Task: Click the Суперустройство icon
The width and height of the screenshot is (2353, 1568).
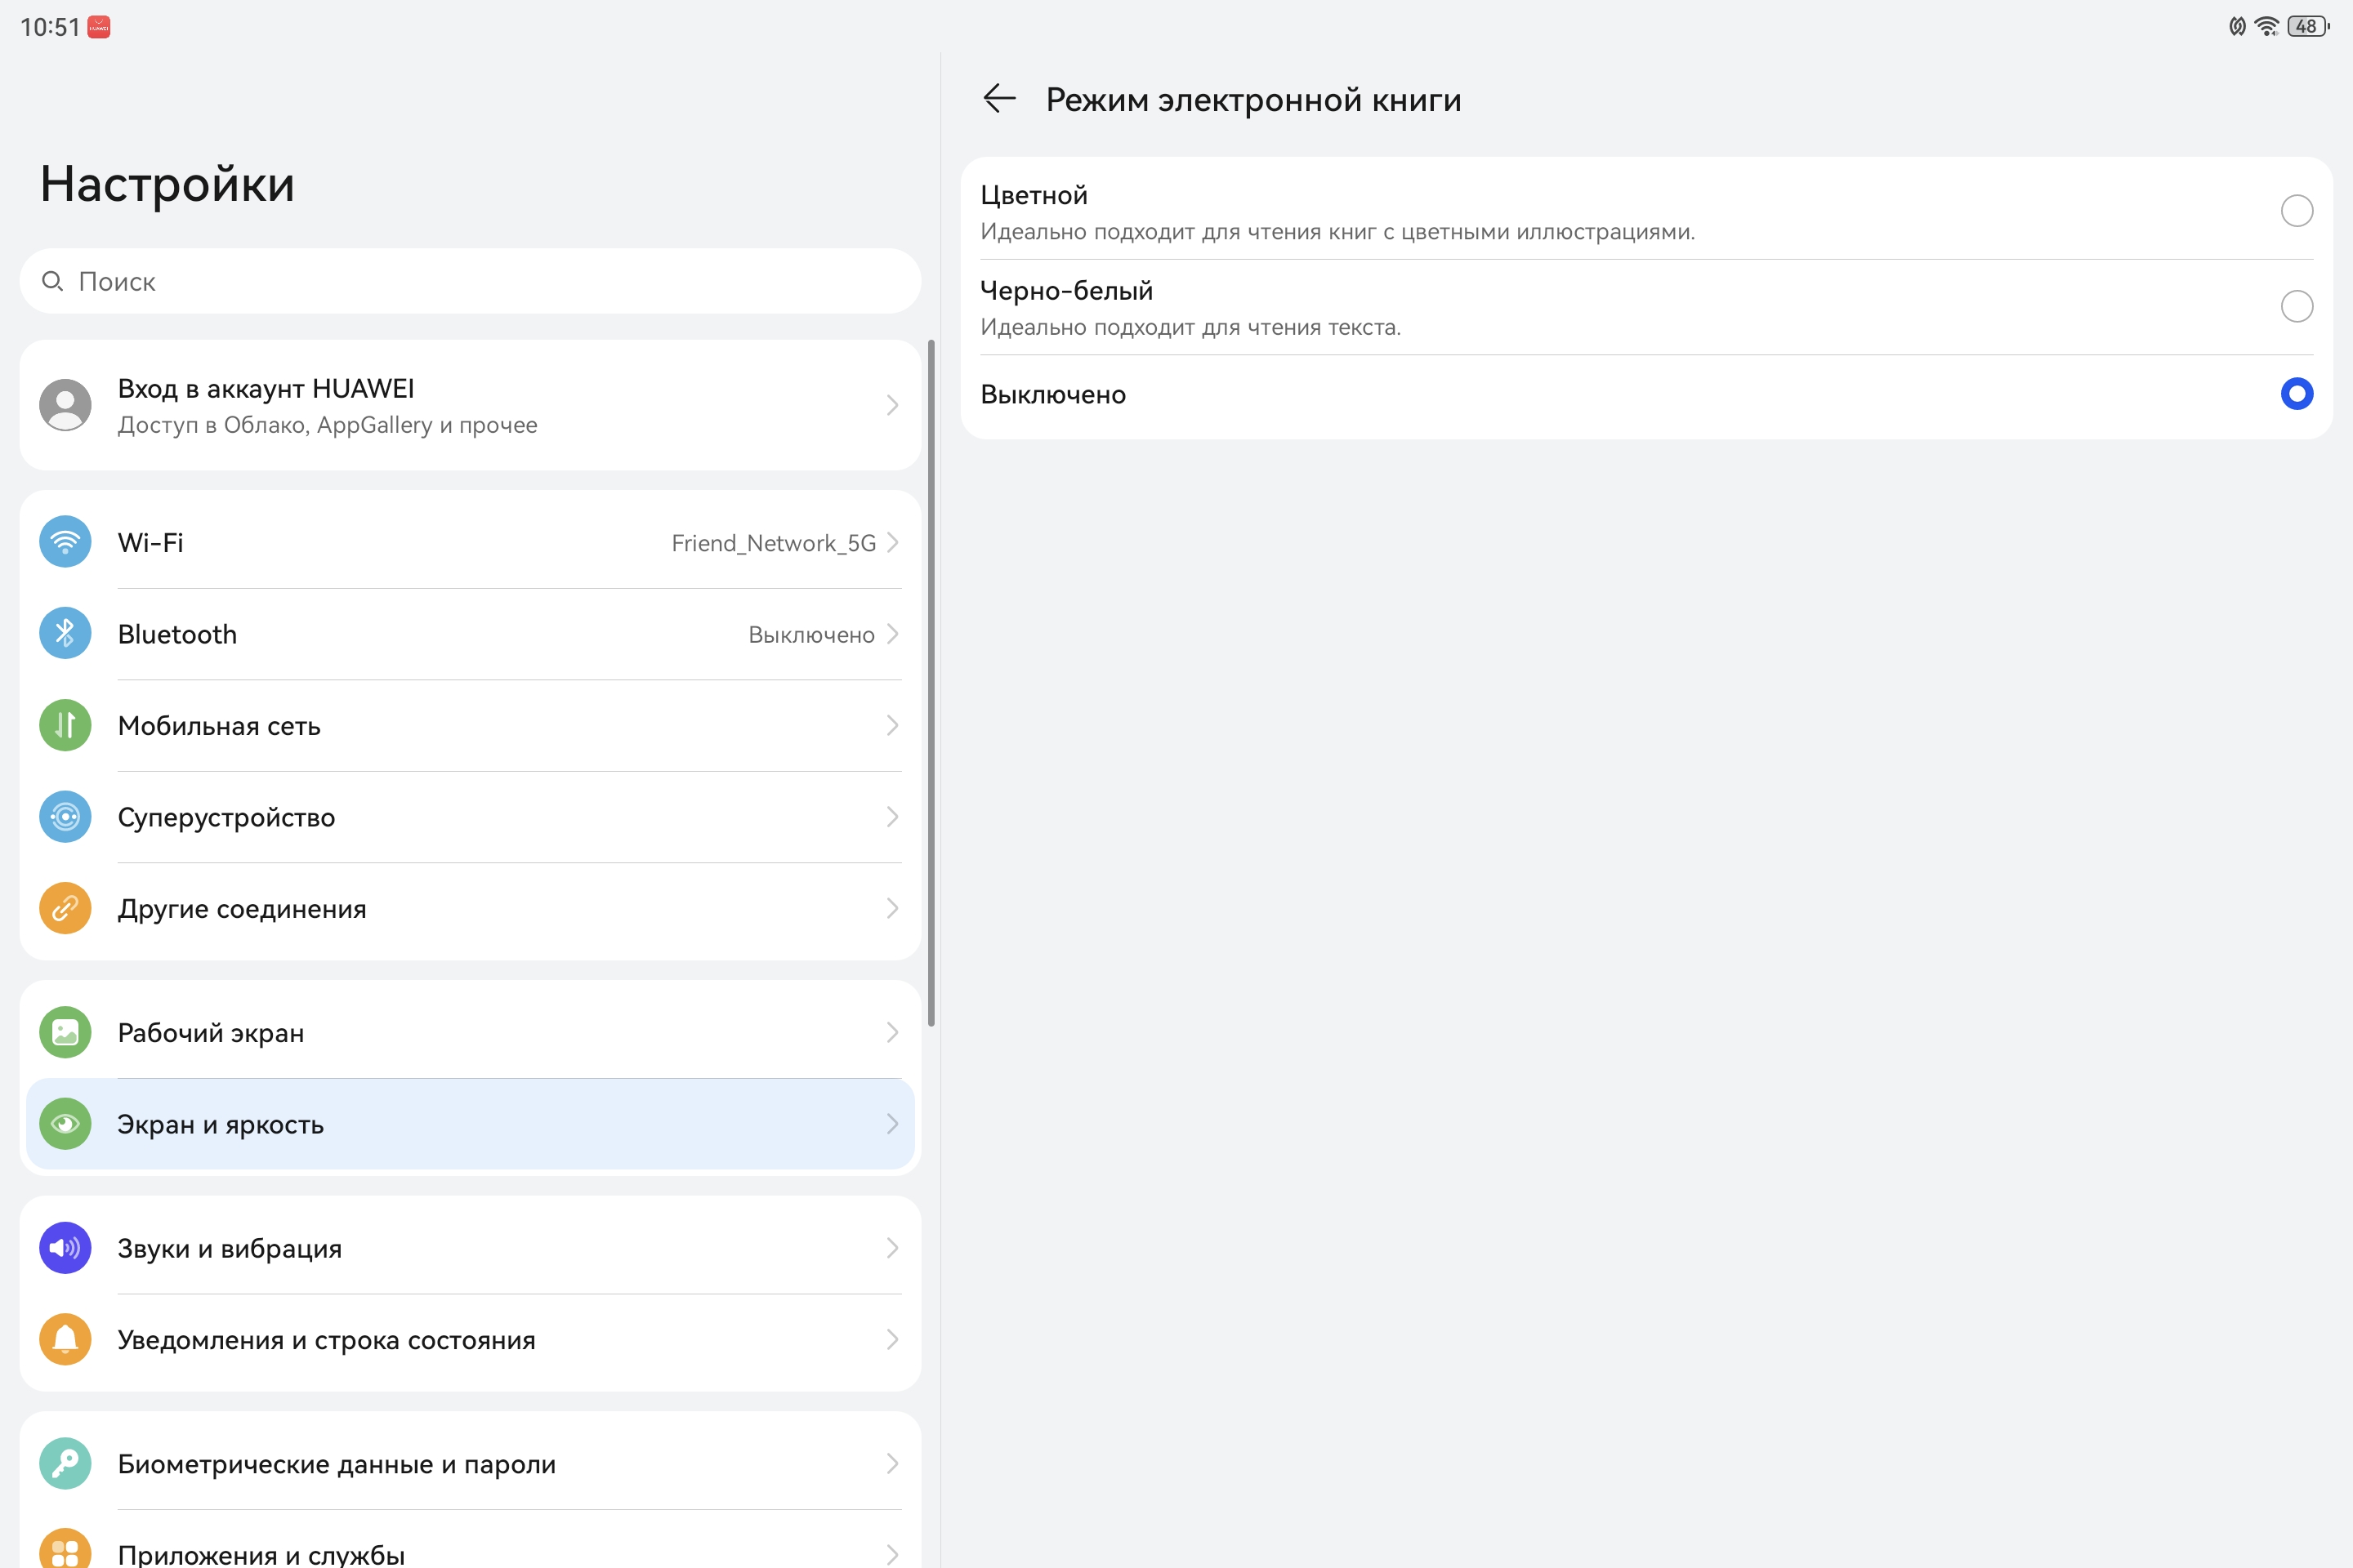Action: click(x=65, y=817)
